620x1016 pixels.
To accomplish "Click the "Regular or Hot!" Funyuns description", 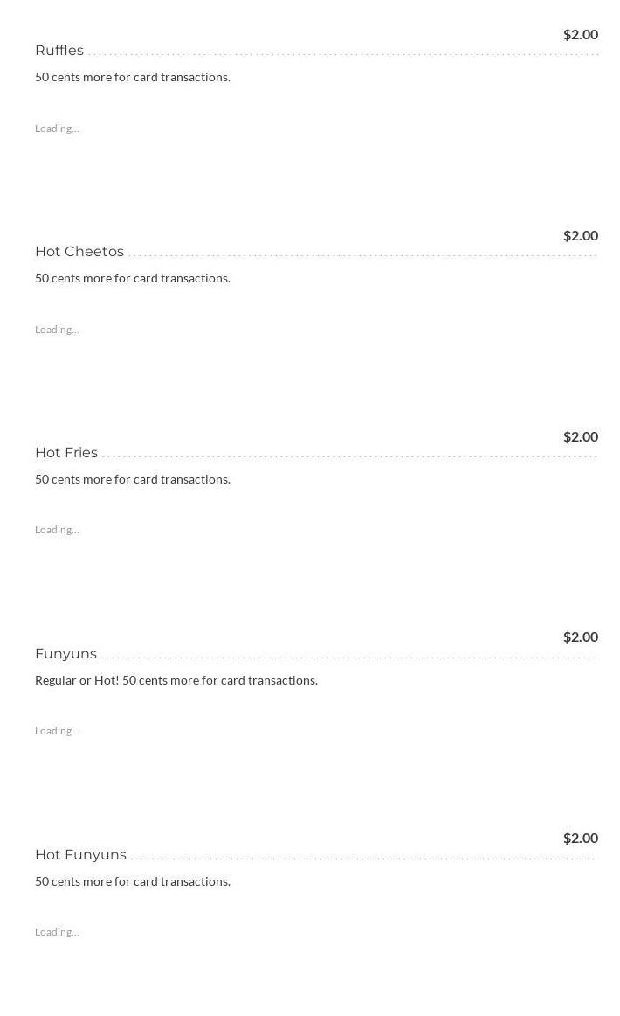I will tap(176, 680).
